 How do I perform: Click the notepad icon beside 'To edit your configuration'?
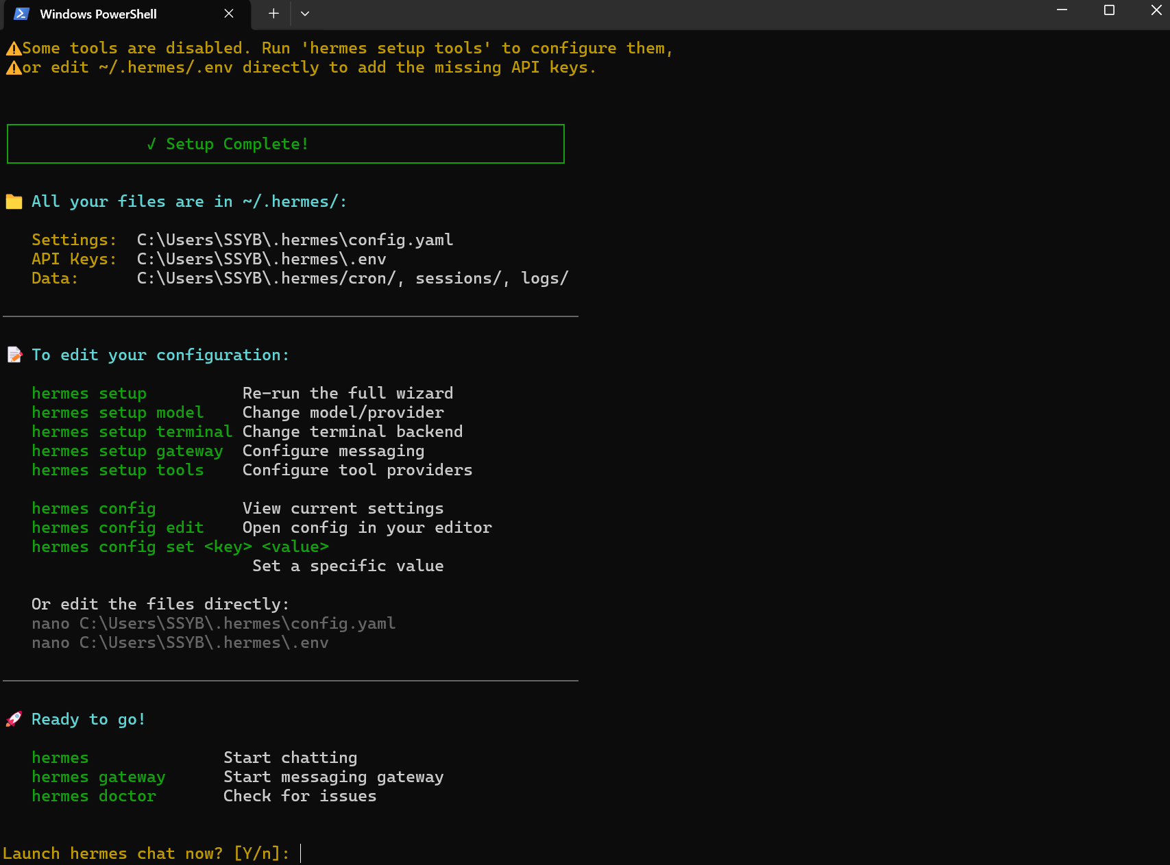pos(14,355)
